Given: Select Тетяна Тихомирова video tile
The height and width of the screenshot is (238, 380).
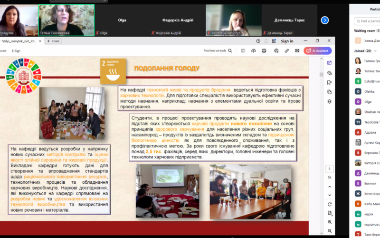Looking at the screenshot, I should click(66, 20).
